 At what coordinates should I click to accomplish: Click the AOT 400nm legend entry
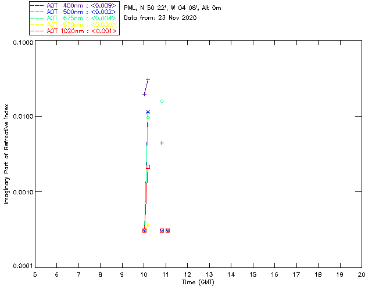73,5
